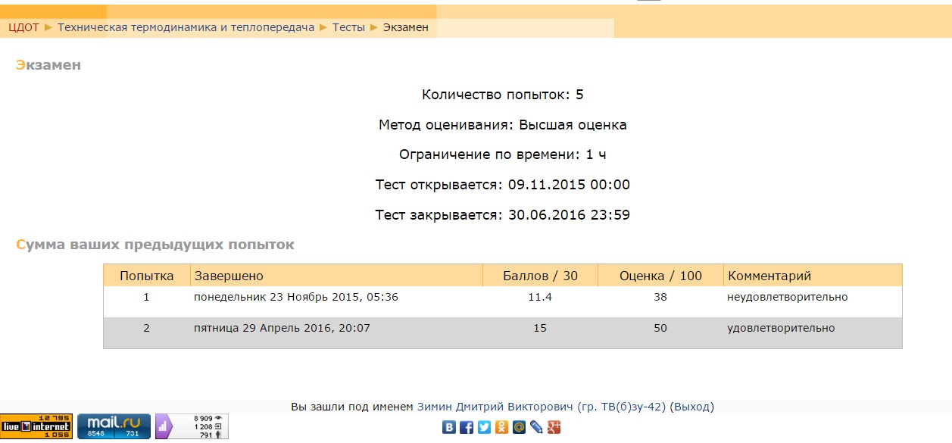Share page via Facebook icon

point(467,427)
